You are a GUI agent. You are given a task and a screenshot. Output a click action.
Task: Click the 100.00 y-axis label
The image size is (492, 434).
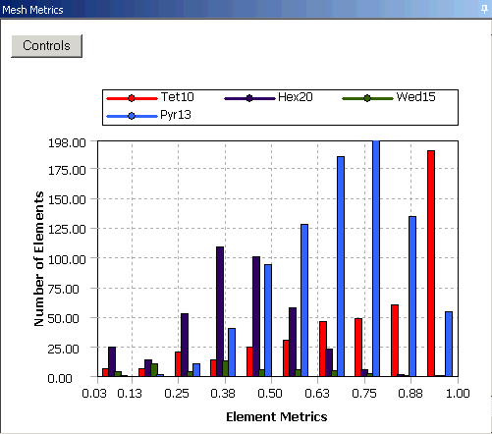coord(67,259)
